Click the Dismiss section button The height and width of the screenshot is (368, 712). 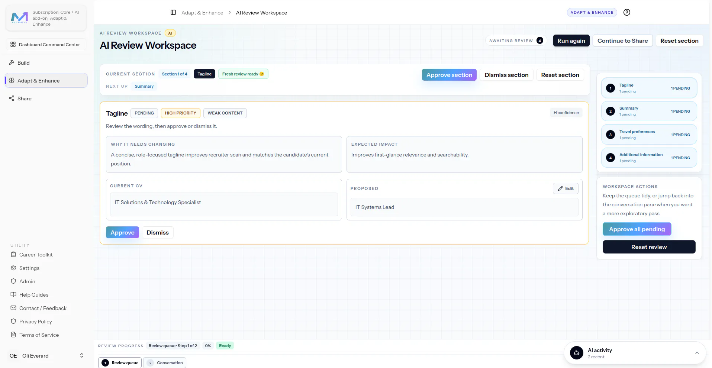pyautogui.click(x=506, y=75)
